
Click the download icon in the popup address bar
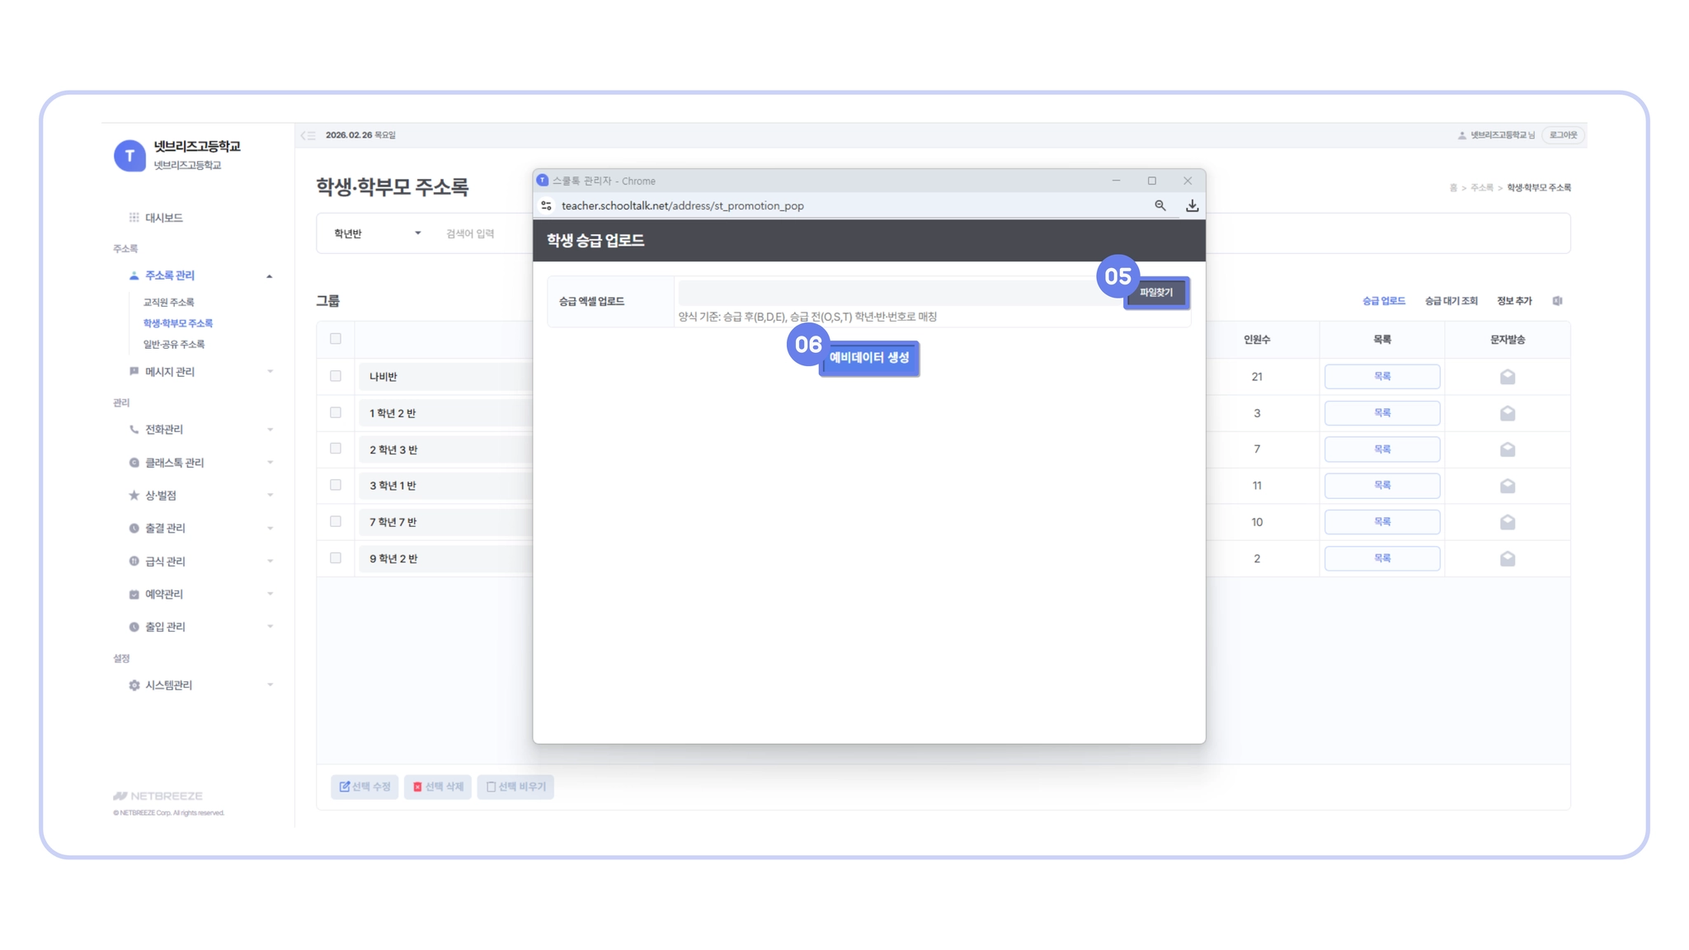(1192, 205)
